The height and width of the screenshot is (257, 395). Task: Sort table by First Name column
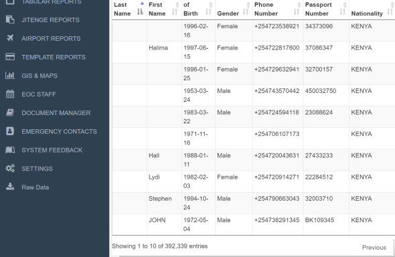click(x=164, y=9)
